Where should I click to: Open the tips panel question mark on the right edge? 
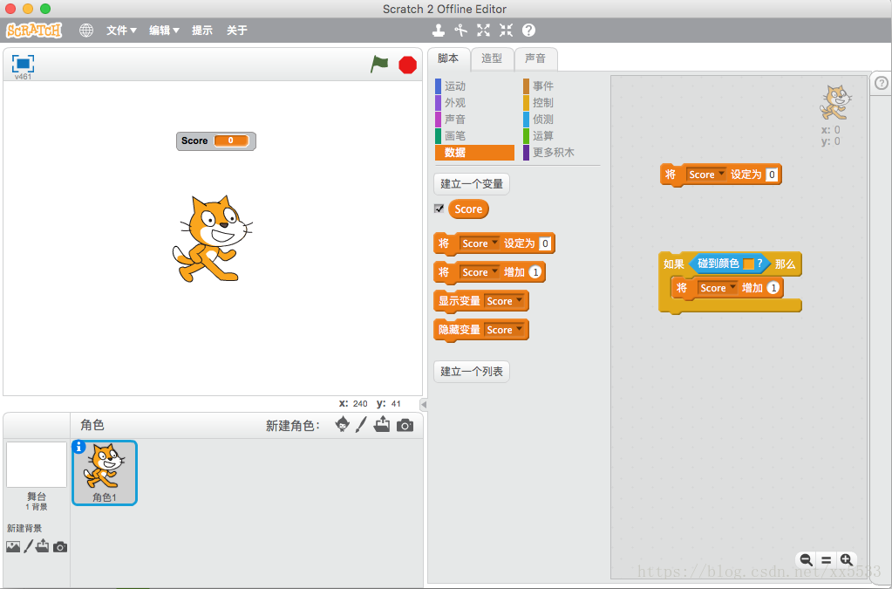click(882, 83)
